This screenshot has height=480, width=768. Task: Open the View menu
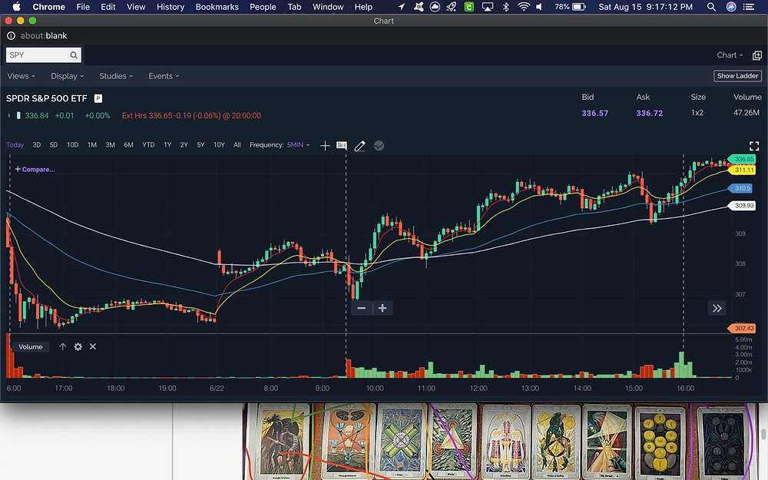136,7
